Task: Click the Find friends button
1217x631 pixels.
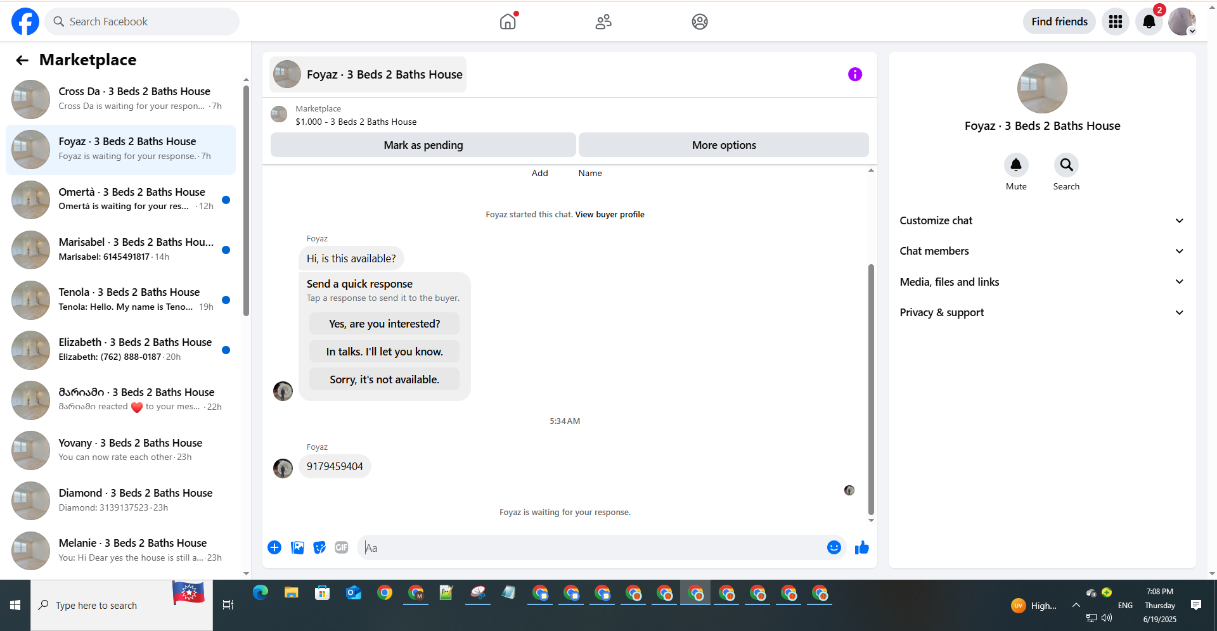Action: 1059,22
